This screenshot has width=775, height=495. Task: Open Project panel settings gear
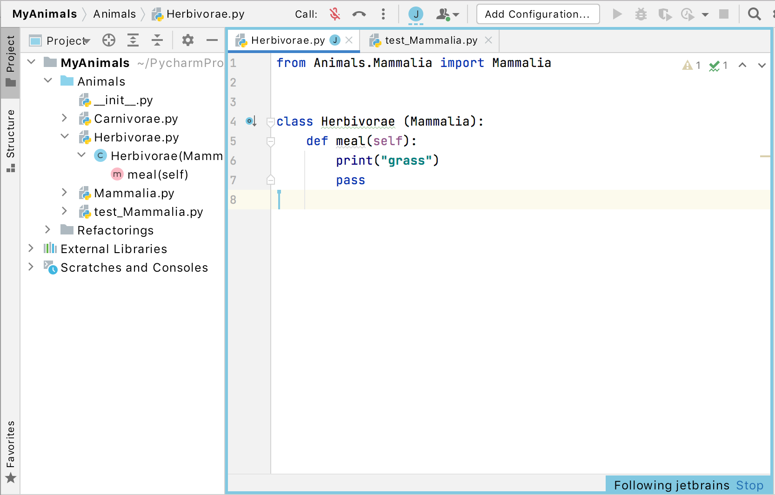point(188,40)
